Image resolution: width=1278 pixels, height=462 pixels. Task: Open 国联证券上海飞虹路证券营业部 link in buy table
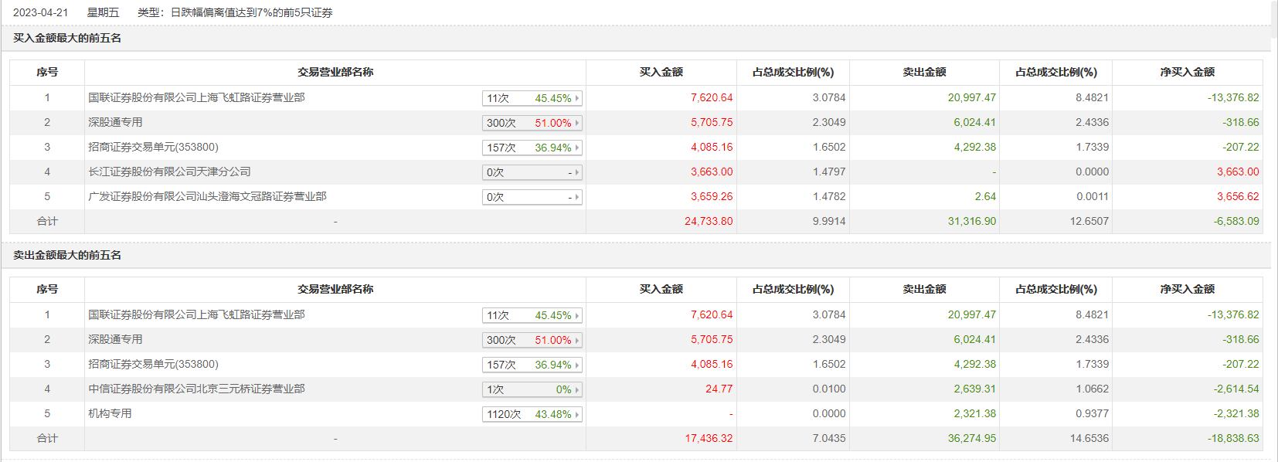(196, 97)
